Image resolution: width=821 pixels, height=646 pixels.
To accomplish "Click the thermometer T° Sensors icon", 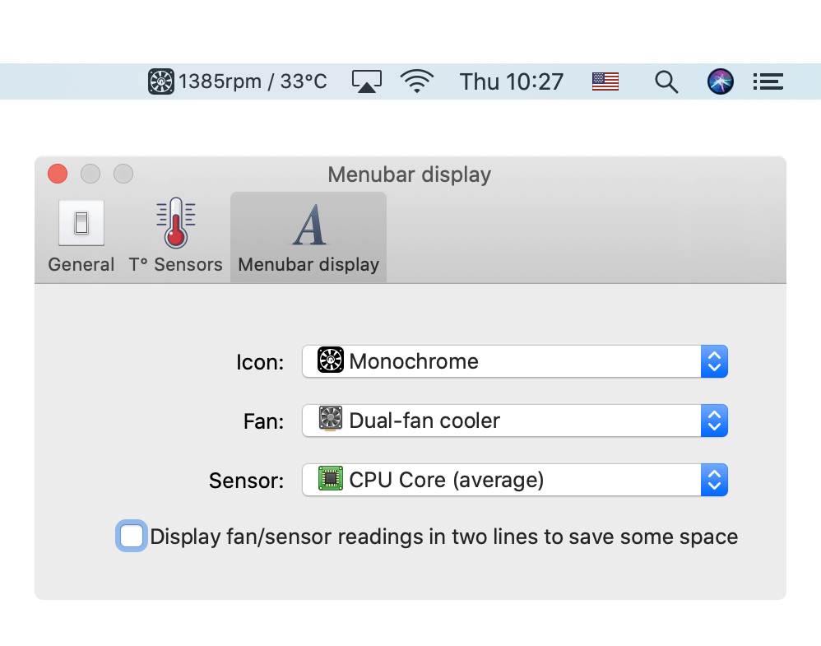I will (x=175, y=224).
